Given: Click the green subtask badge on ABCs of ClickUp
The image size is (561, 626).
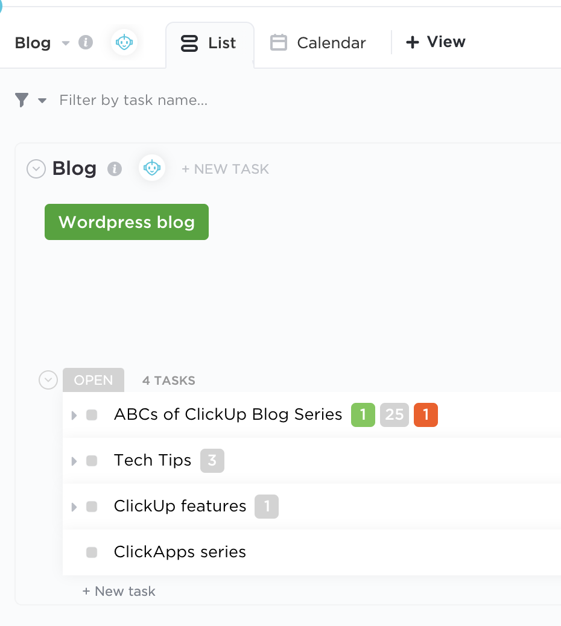Looking at the screenshot, I should pyautogui.click(x=363, y=415).
